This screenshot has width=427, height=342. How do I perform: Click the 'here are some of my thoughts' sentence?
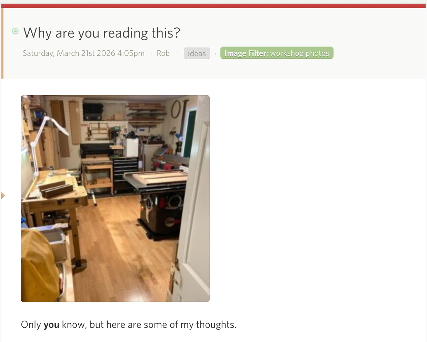pyautogui.click(x=171, y=325)
